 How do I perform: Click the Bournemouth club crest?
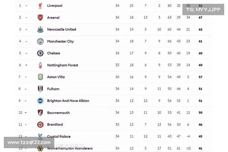(x=40, y=112)
